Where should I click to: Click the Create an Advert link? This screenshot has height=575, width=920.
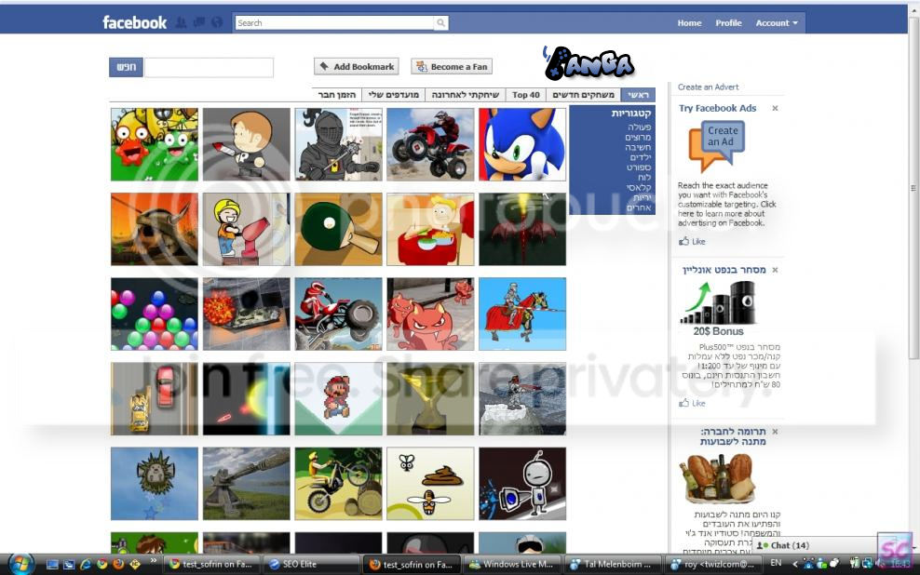709,87
